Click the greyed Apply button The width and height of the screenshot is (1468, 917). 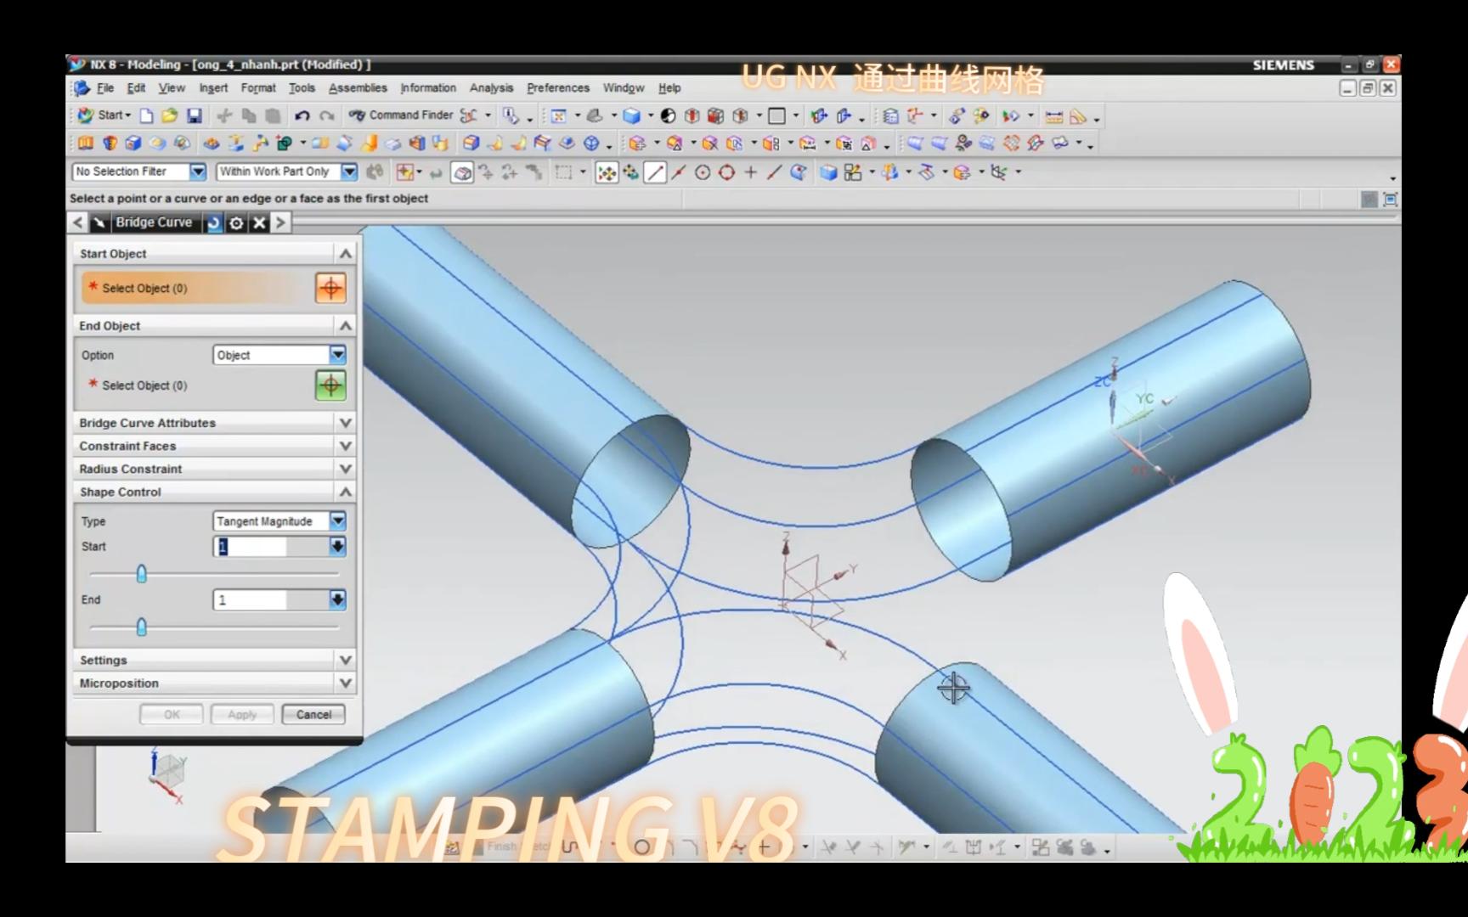coord(242,714)
